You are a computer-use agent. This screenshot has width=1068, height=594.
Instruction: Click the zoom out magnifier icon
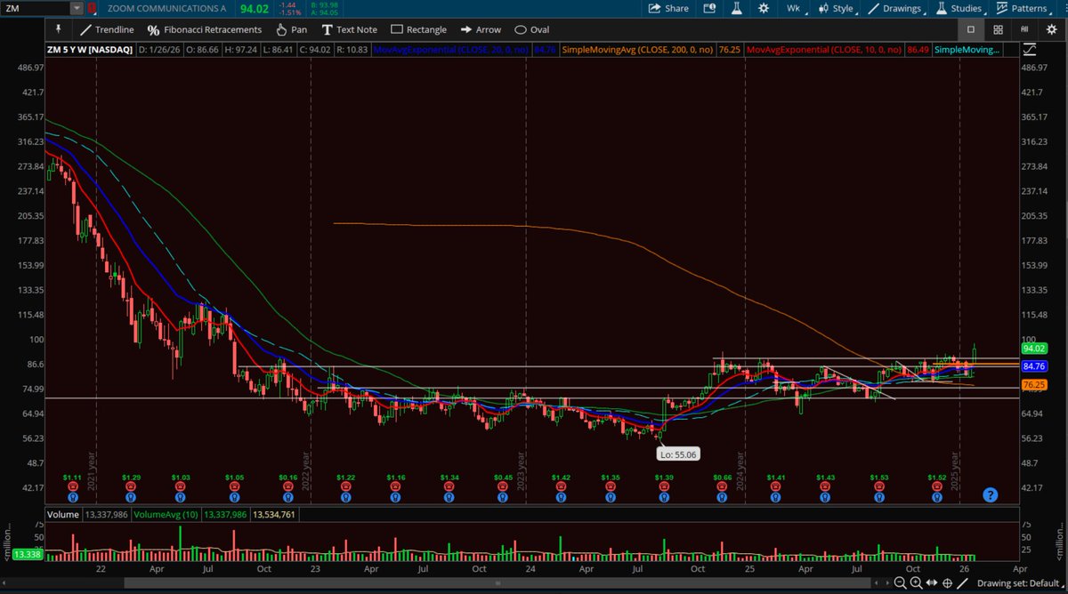(x=901, y=583)
